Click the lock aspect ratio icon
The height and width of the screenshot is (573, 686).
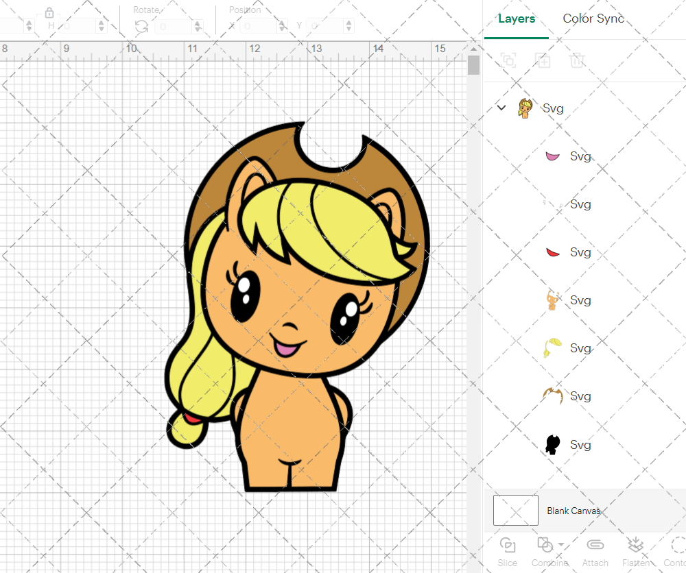(49, 12)
